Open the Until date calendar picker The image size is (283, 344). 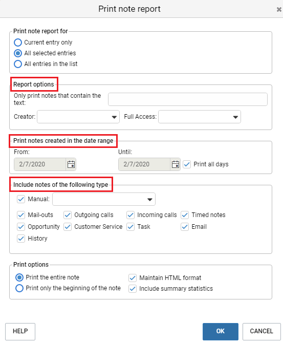pyautogui.click(x=176, y=164)
